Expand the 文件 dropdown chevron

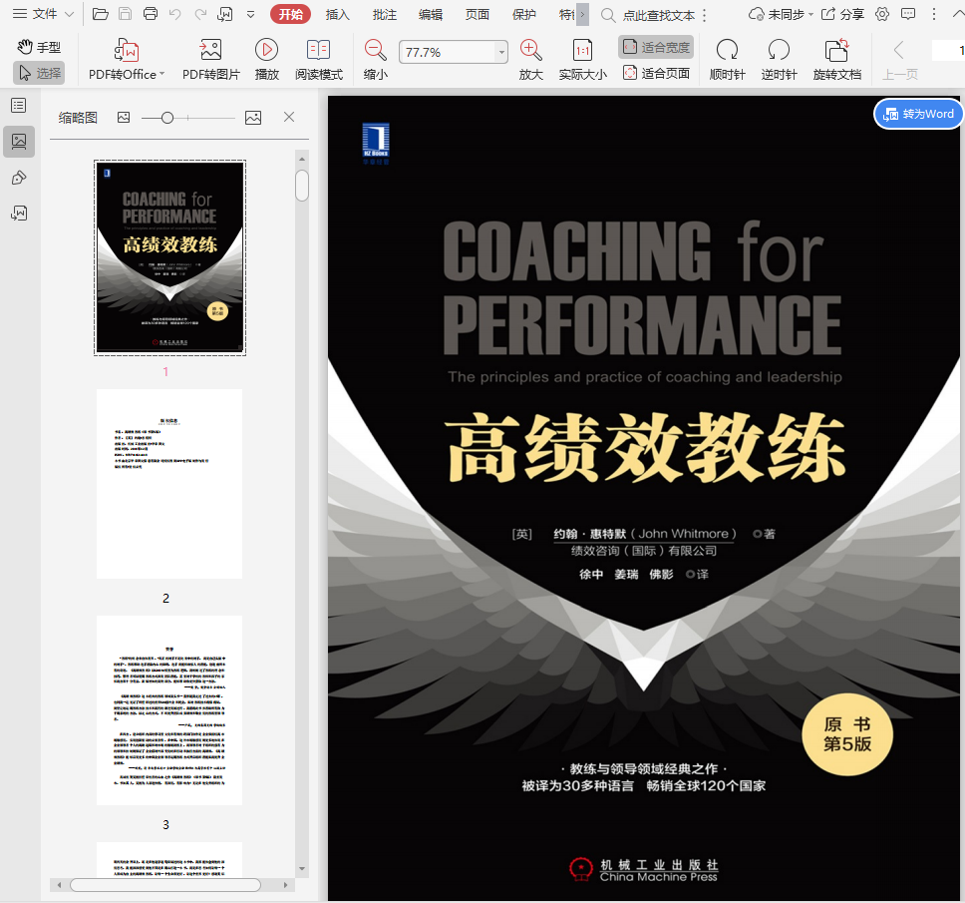click(x=69, y=14)
